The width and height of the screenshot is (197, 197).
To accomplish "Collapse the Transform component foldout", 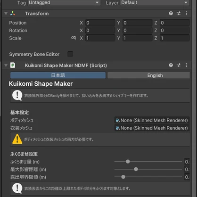I will 6,14.
